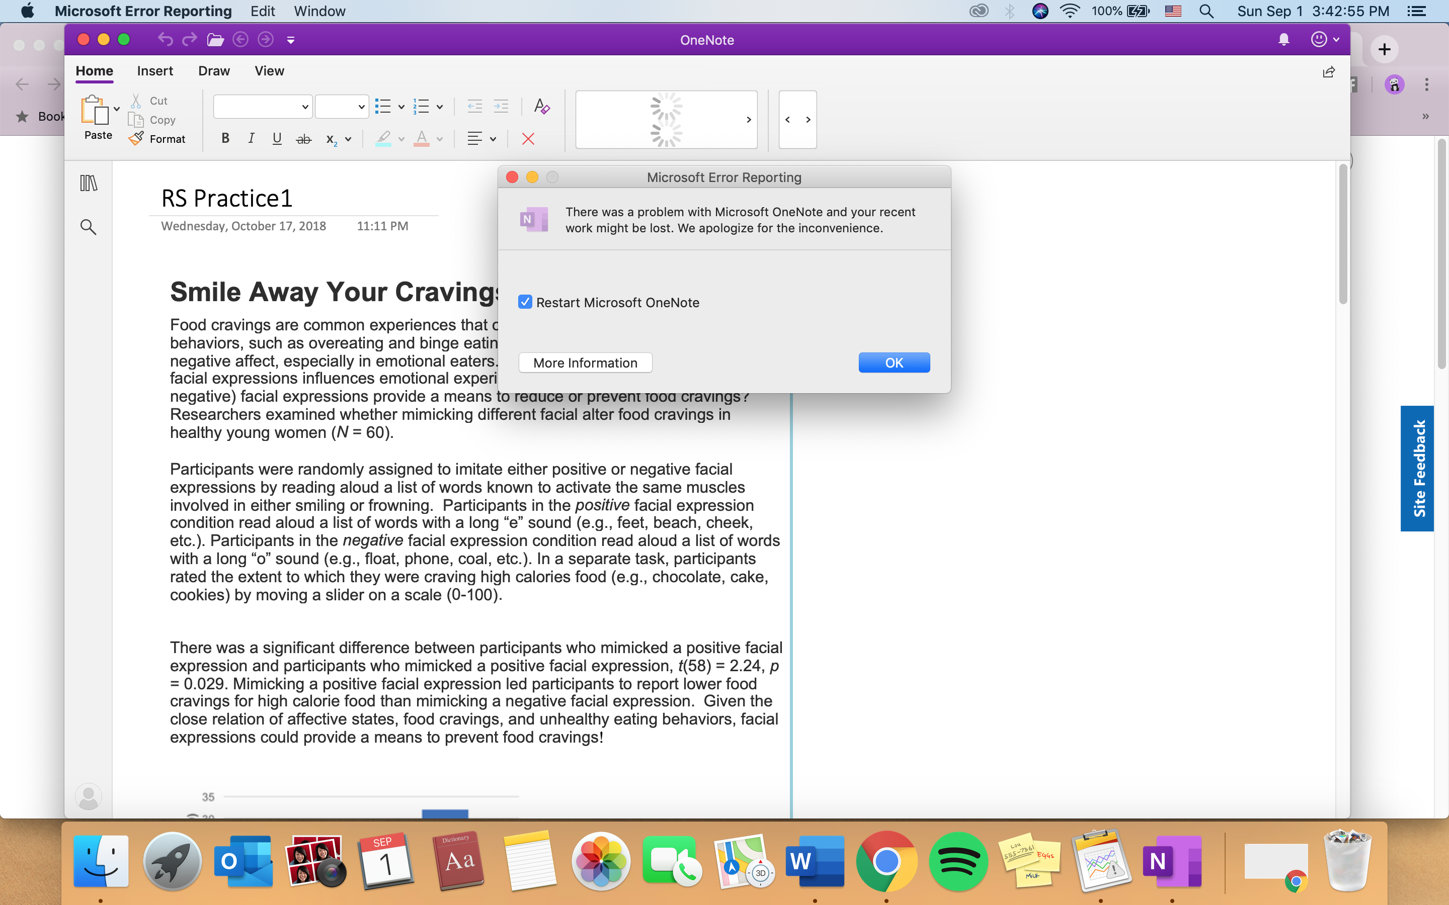Image resolution: width=1449 pixels, height=905 pixels.
Task: Click the red delete X icon
Action: click(x=527, y=139)
